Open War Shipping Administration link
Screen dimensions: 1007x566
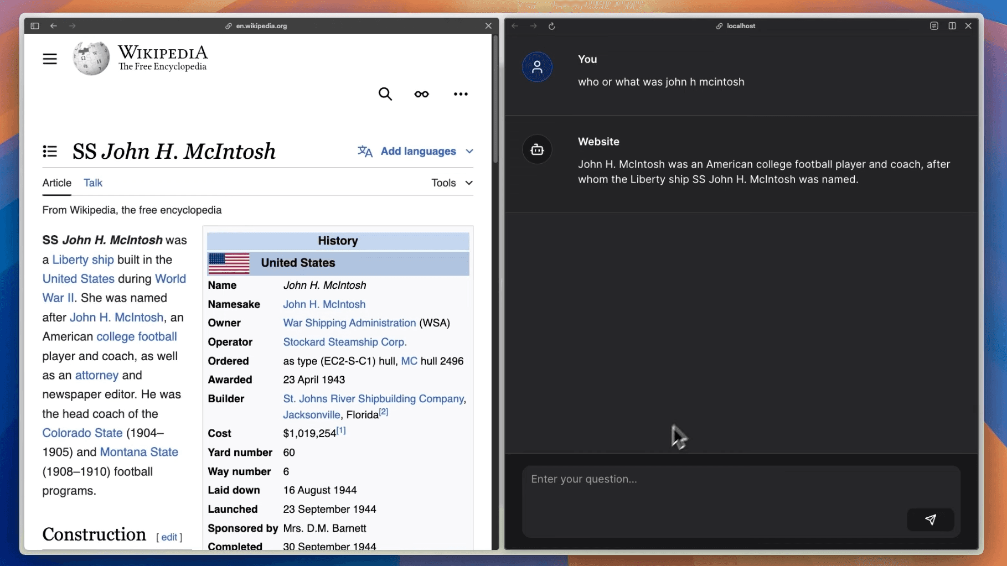click(349, 323)
